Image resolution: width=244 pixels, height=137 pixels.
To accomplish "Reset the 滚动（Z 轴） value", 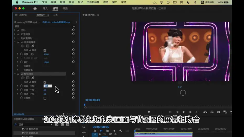I will [x=73, y=94].
